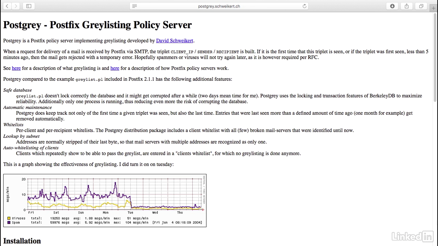Click the purple Spam legend swatch
The width and height of the screenshot is (438, 246).
click(9, 222)
